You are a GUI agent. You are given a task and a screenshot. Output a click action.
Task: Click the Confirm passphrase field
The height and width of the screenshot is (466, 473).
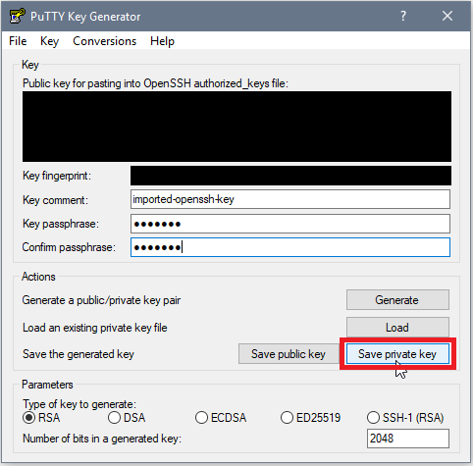(290, 247)
